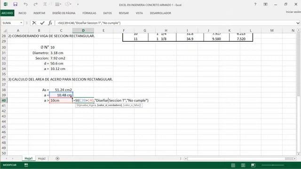
Task: Click the Seccion value 7.92 cm2
Action: 61,58
